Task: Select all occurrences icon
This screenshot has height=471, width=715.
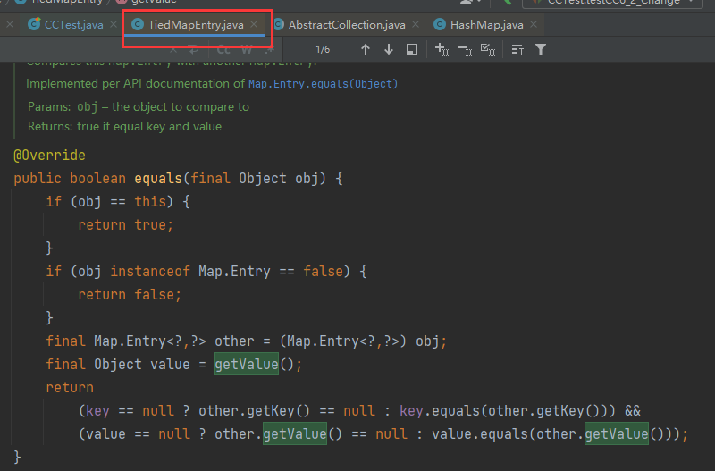Action: click(488, 50)
